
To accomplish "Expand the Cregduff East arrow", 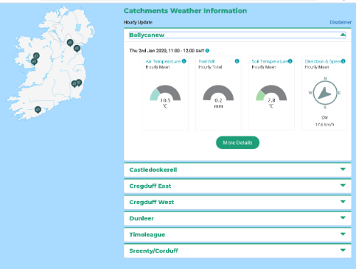I will coord(342,186).
